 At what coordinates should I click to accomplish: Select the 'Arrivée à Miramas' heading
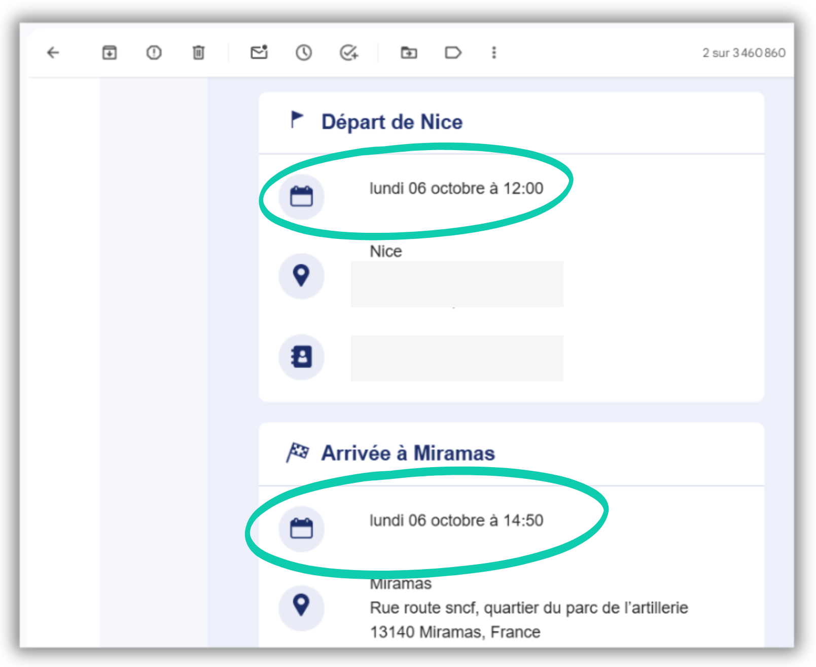pyautogui.click(x=408, y=453)
